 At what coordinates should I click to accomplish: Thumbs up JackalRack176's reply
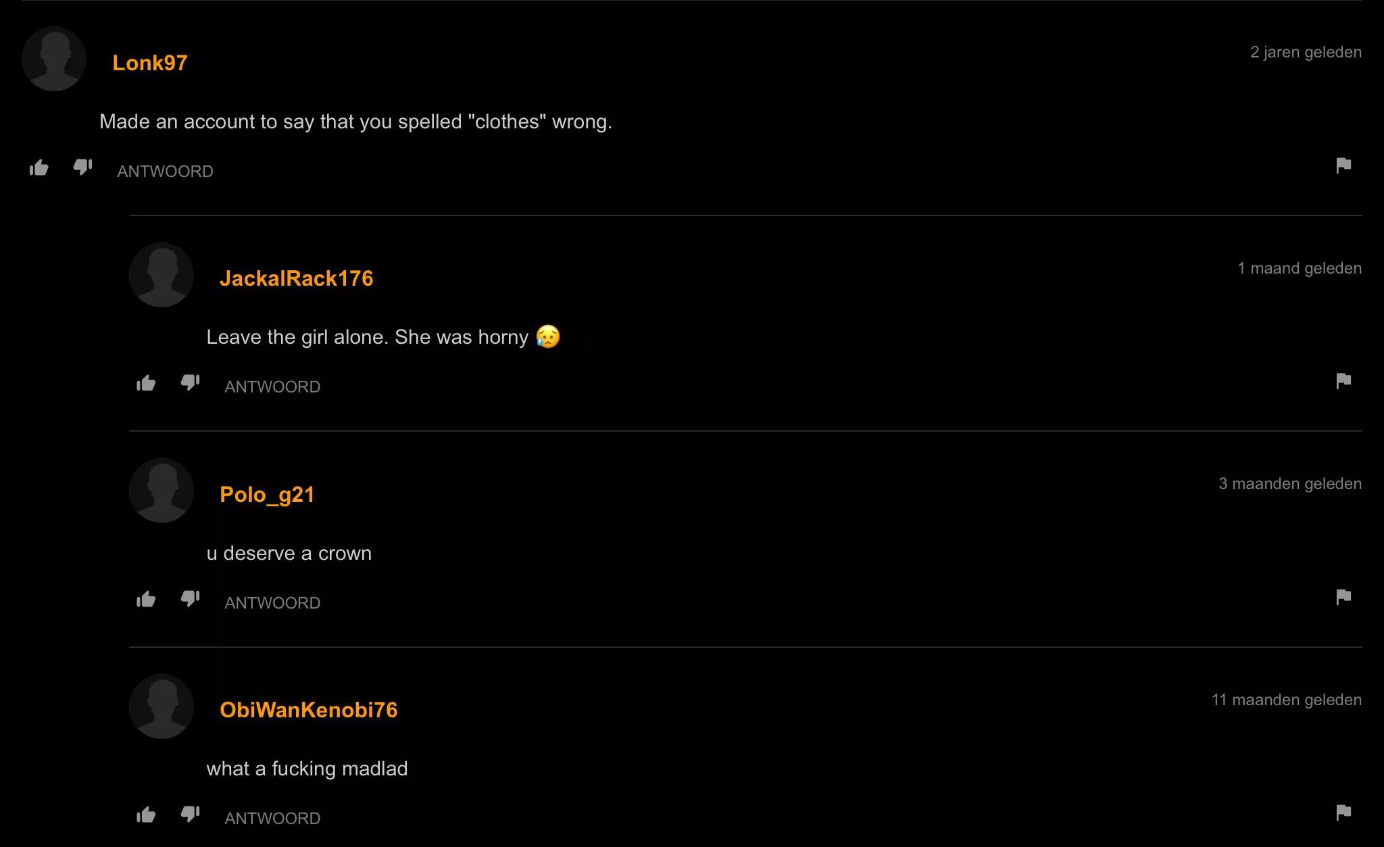[x=146, y=384]
